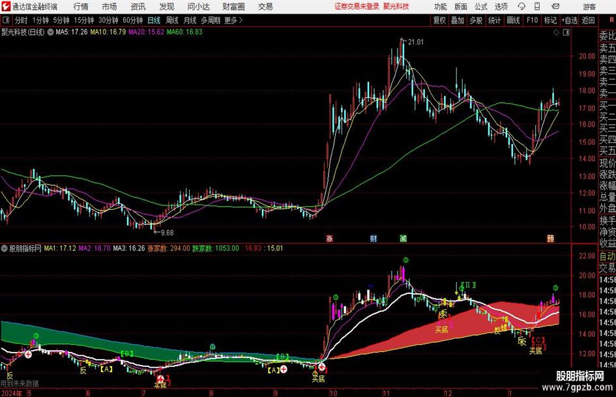Open the mail envelope icon
Viewport: 616px width, 397px height.
[x=555, y=7]
